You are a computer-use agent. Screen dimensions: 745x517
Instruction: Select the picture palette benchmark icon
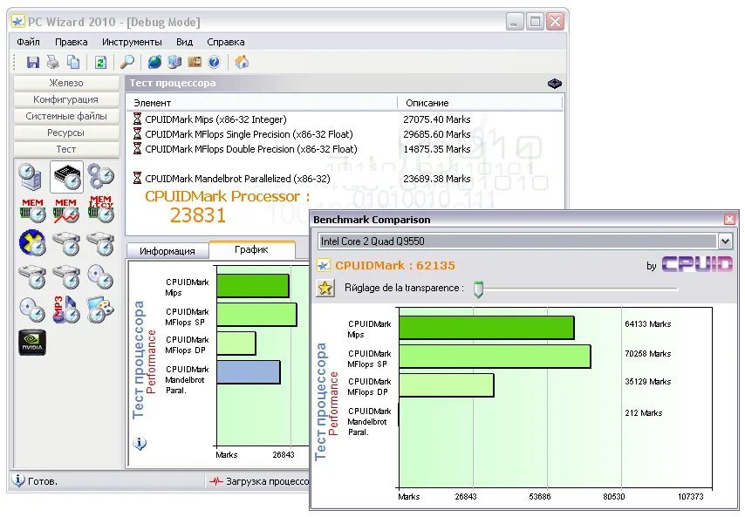[x=100, y=310]
